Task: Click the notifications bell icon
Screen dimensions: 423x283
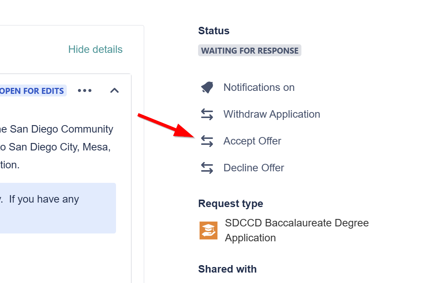Action: tap(207, 88)
